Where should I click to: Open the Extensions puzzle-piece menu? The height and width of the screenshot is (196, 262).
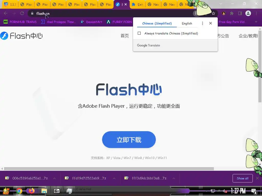[232, 13]
